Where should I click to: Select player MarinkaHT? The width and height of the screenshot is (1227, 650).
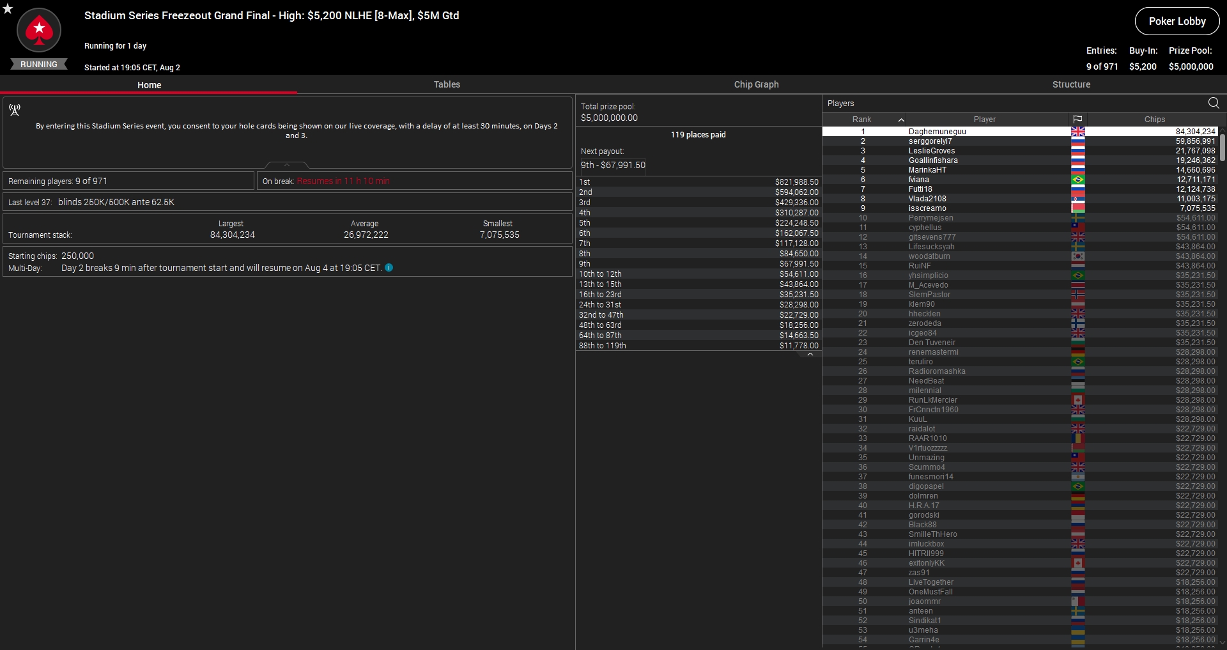click(1020, 170)
